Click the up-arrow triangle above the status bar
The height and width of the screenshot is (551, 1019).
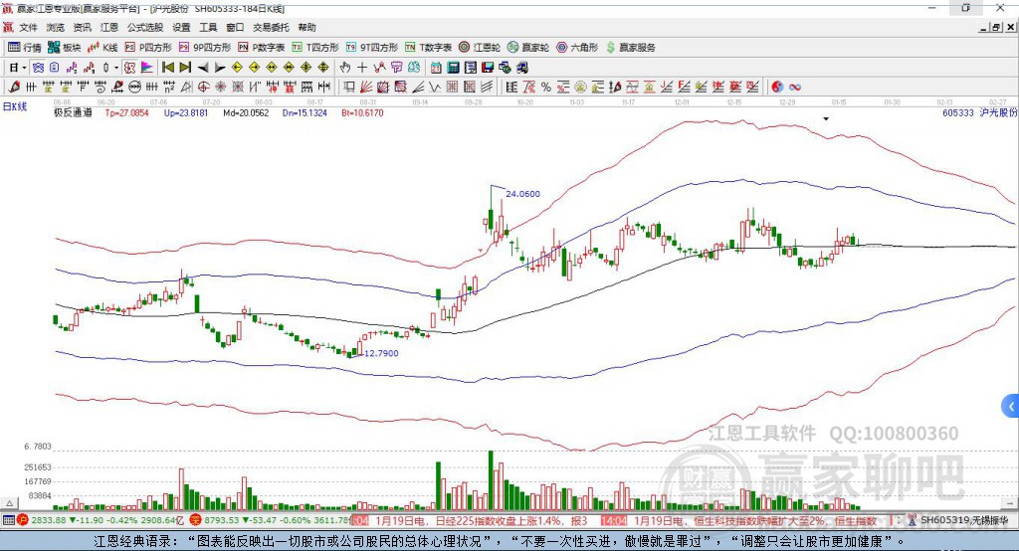tap(9, 503)
